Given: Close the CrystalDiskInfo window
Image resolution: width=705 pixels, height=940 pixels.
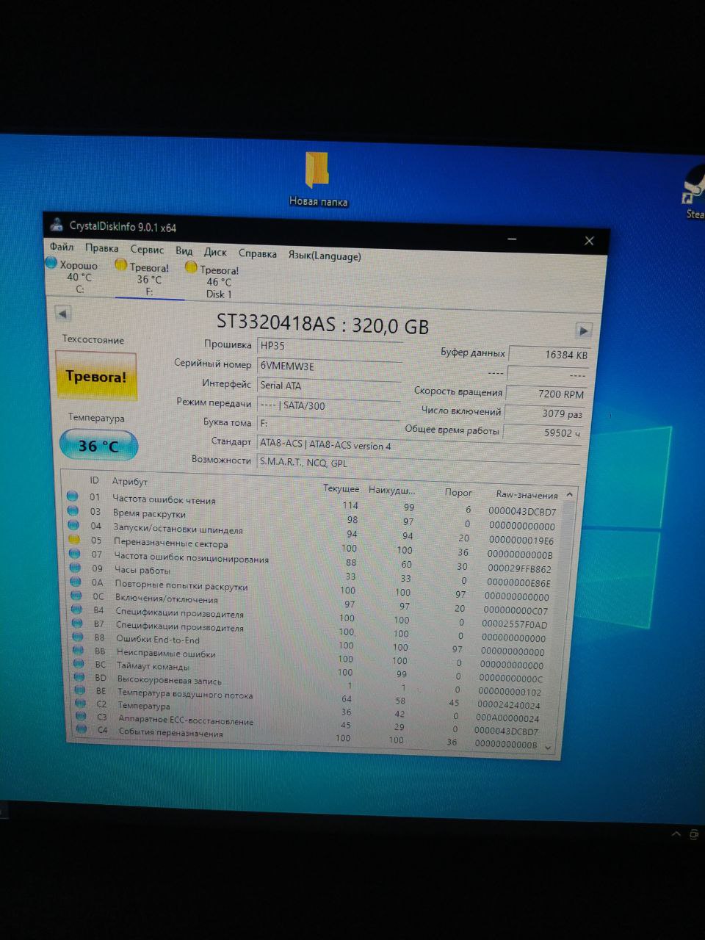Looking at the screenshot, I should (589, 241).
